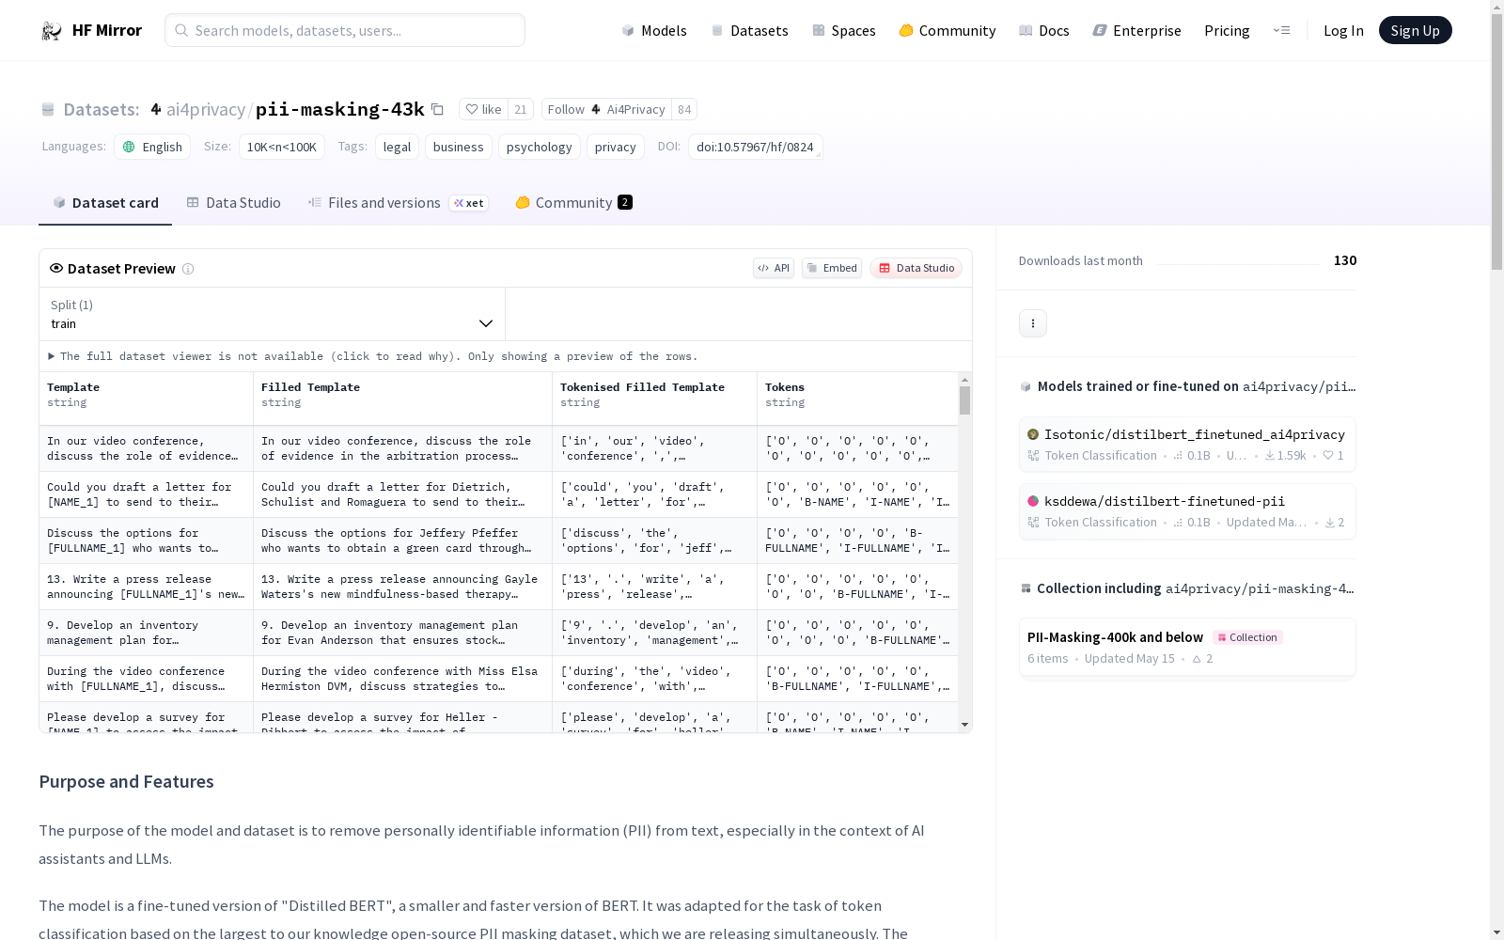Viewport: 1504px width, 940px height.
Task: Click the table scroll-down arrow
Action: [x=964, y=725]
